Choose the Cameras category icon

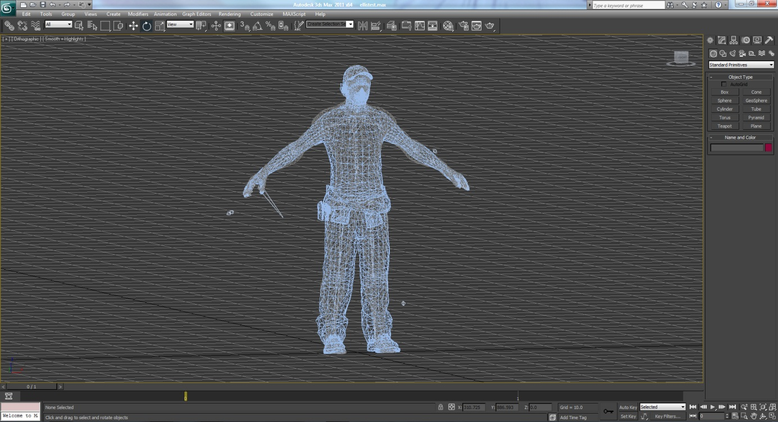click(742, 54)
